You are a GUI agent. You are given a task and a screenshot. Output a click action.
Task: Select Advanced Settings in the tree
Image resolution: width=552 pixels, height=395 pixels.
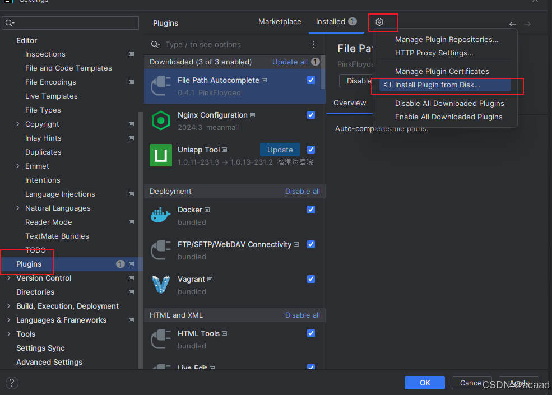pos(49,362)
